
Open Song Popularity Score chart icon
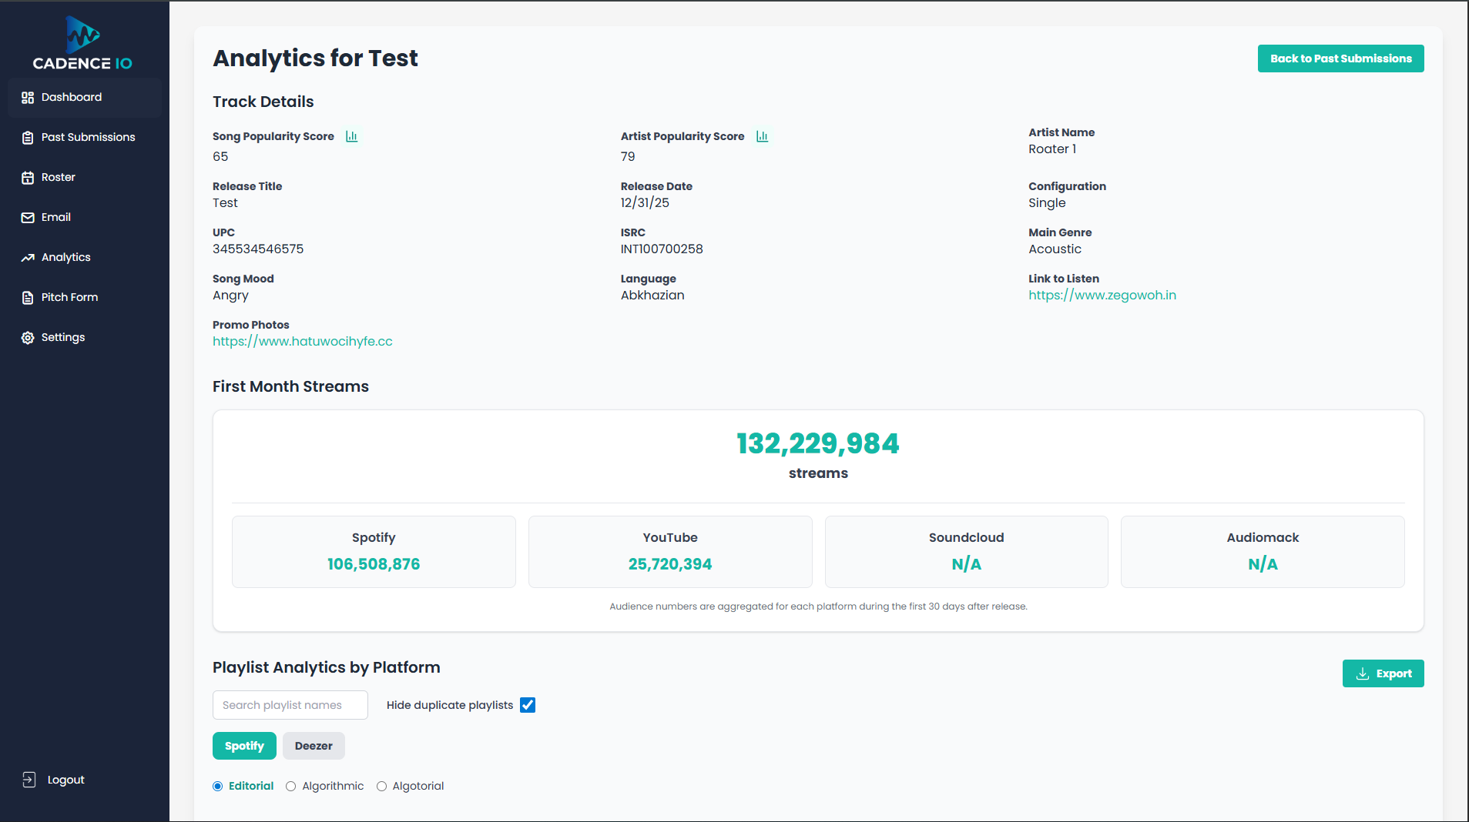(352, 136)
